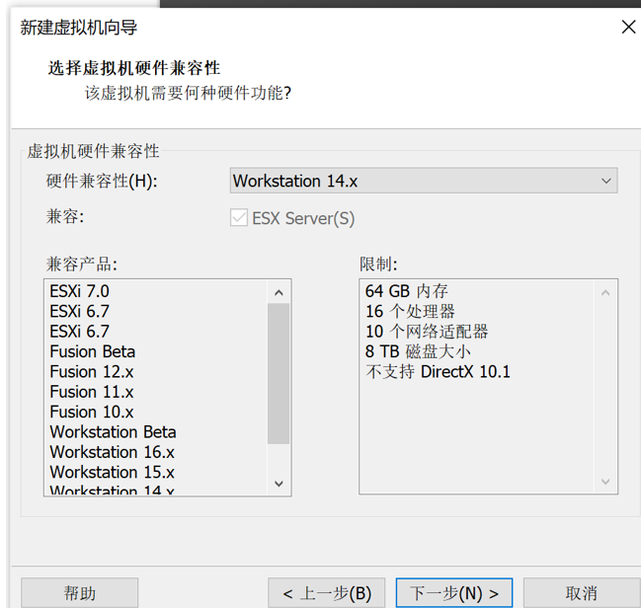Screen dimensions: 641x608
Task: Click the compatible products scroll up arrow
Action: coord(279,292)
